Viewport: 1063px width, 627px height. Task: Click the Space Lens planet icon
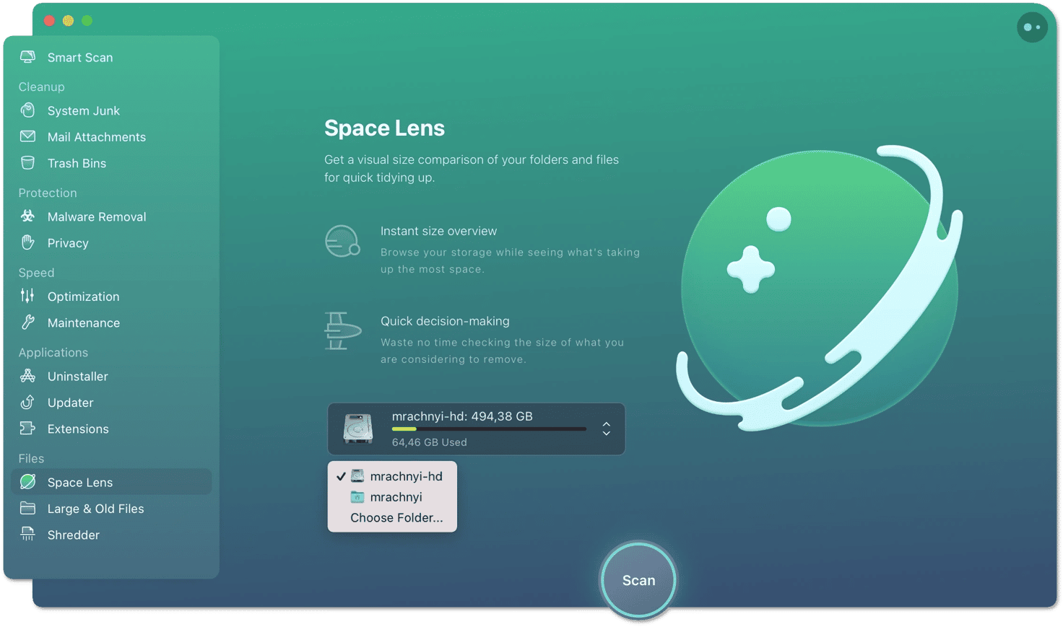click(27, 482)
